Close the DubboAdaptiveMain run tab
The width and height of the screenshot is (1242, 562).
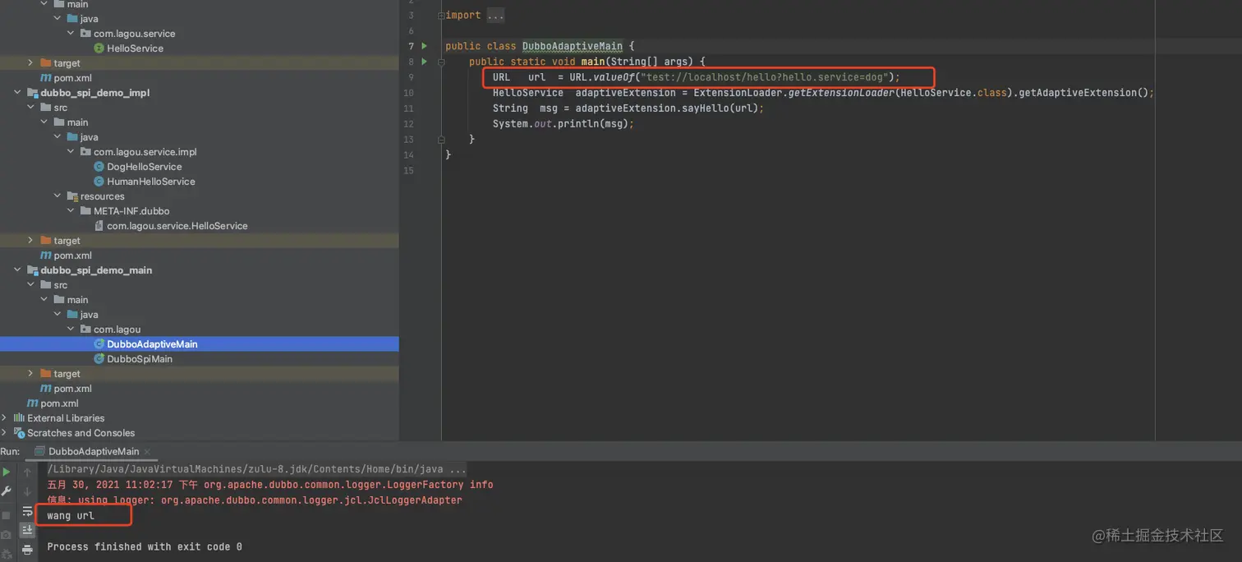coord(148,451)
